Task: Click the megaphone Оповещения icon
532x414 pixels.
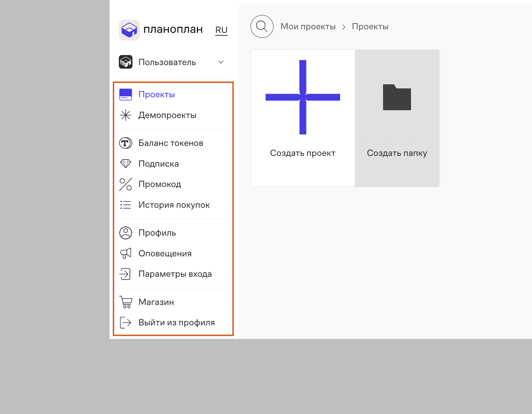Action: pyautogui.click(x=126, y=253)
